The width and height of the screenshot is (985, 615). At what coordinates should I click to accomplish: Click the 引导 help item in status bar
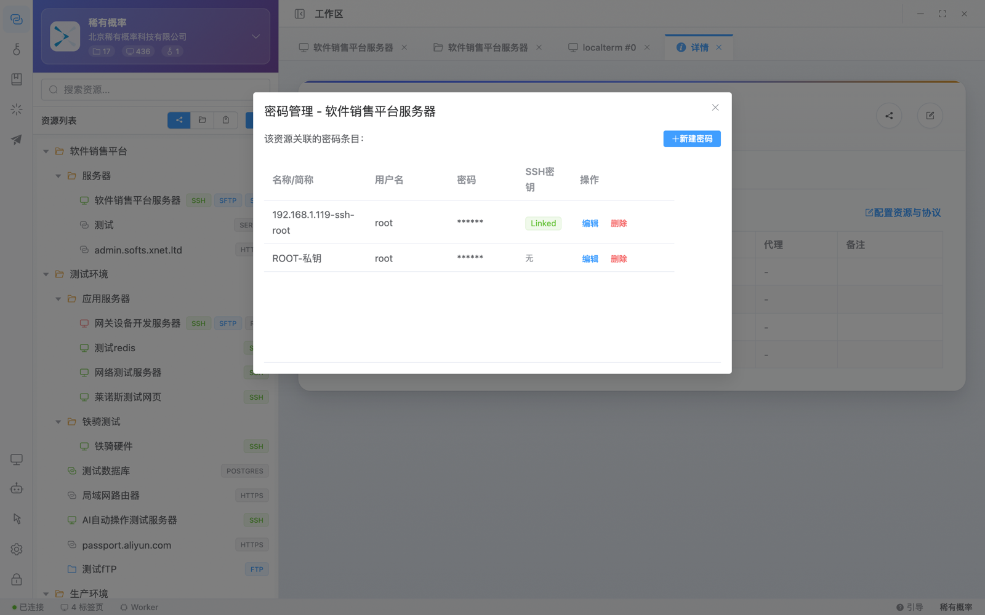pos(909,607)
